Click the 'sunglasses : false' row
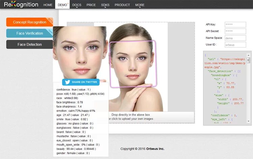The image size is (253, 159). click(75, 128)
